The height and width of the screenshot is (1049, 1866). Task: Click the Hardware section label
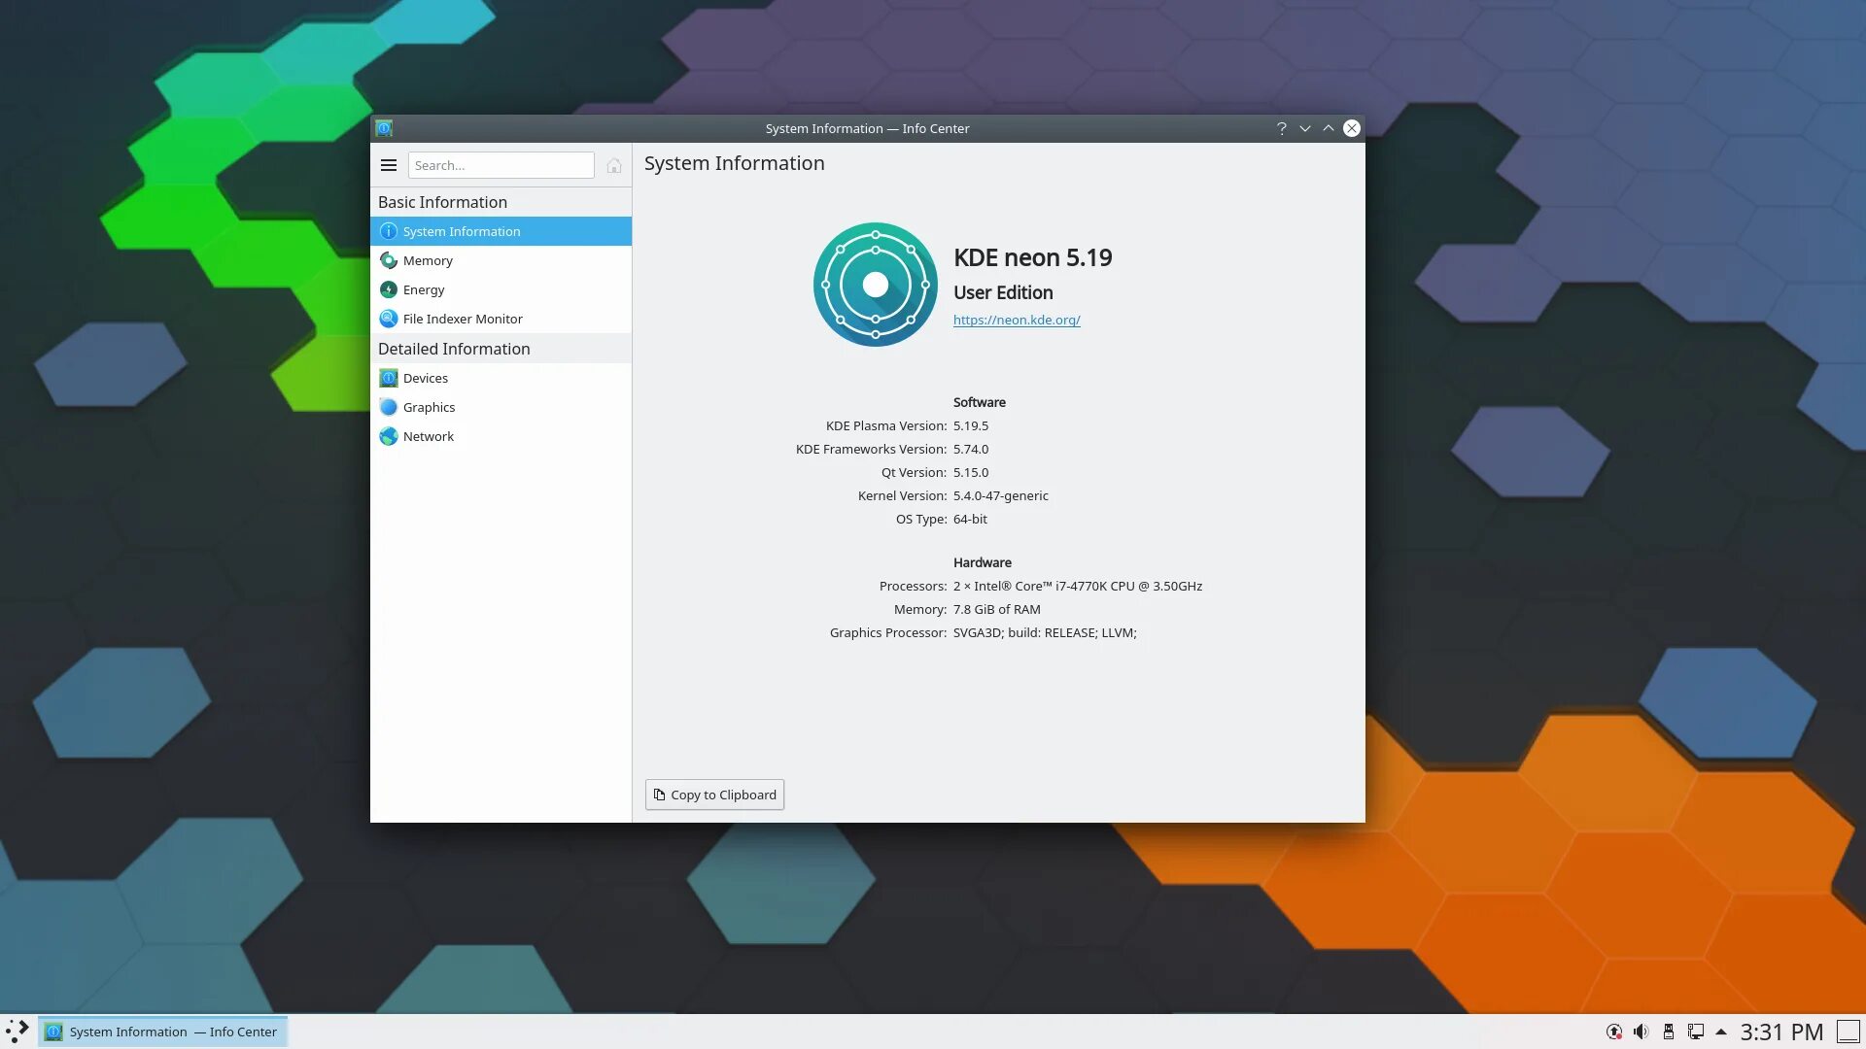click(983, 562)
